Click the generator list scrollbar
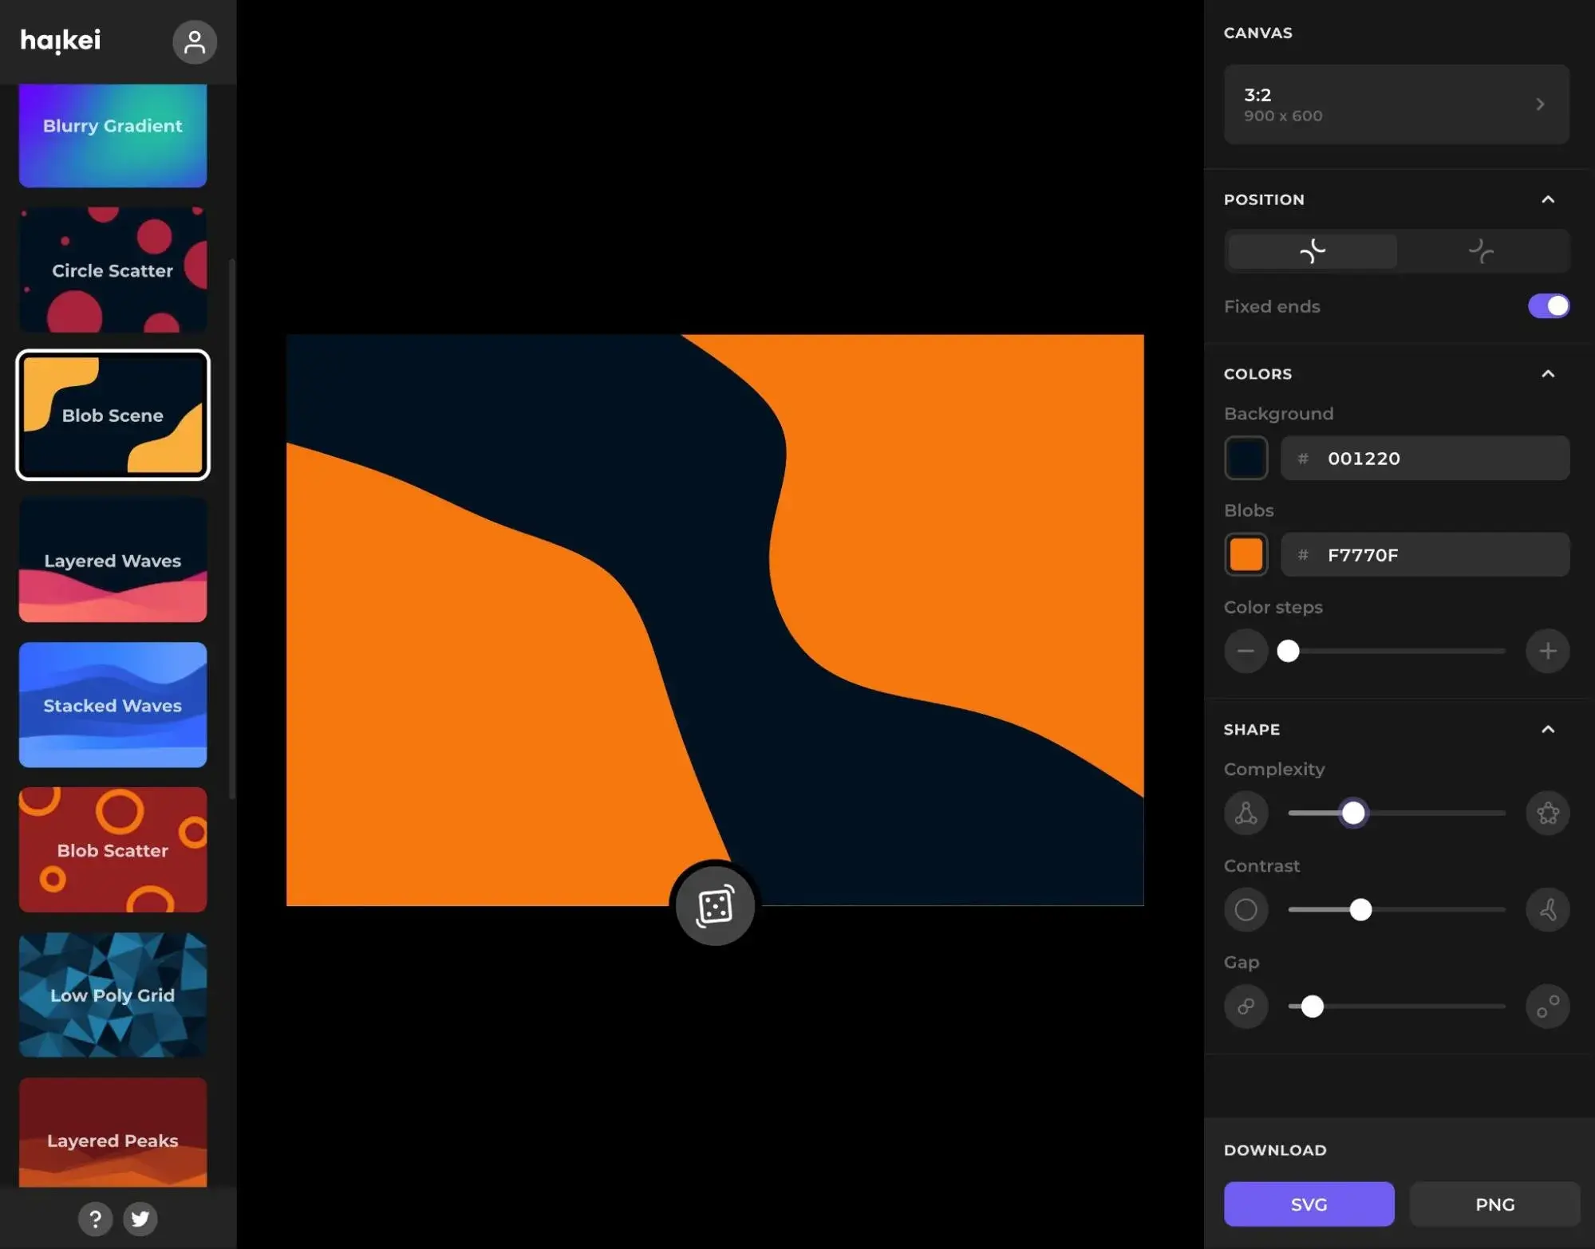 coord(231,527)
